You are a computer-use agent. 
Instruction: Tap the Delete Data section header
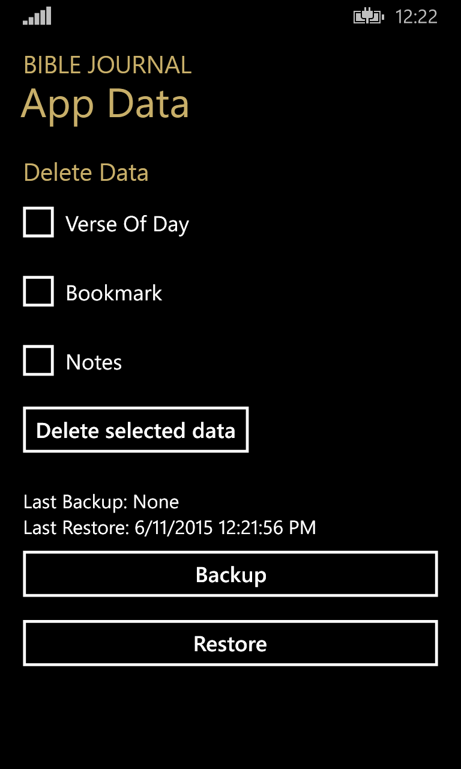coord(86,172)
